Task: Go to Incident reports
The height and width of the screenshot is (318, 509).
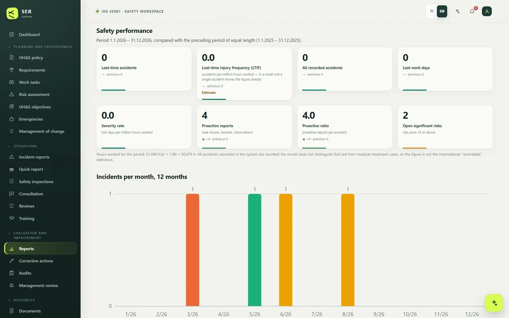Action: [40, 157]
